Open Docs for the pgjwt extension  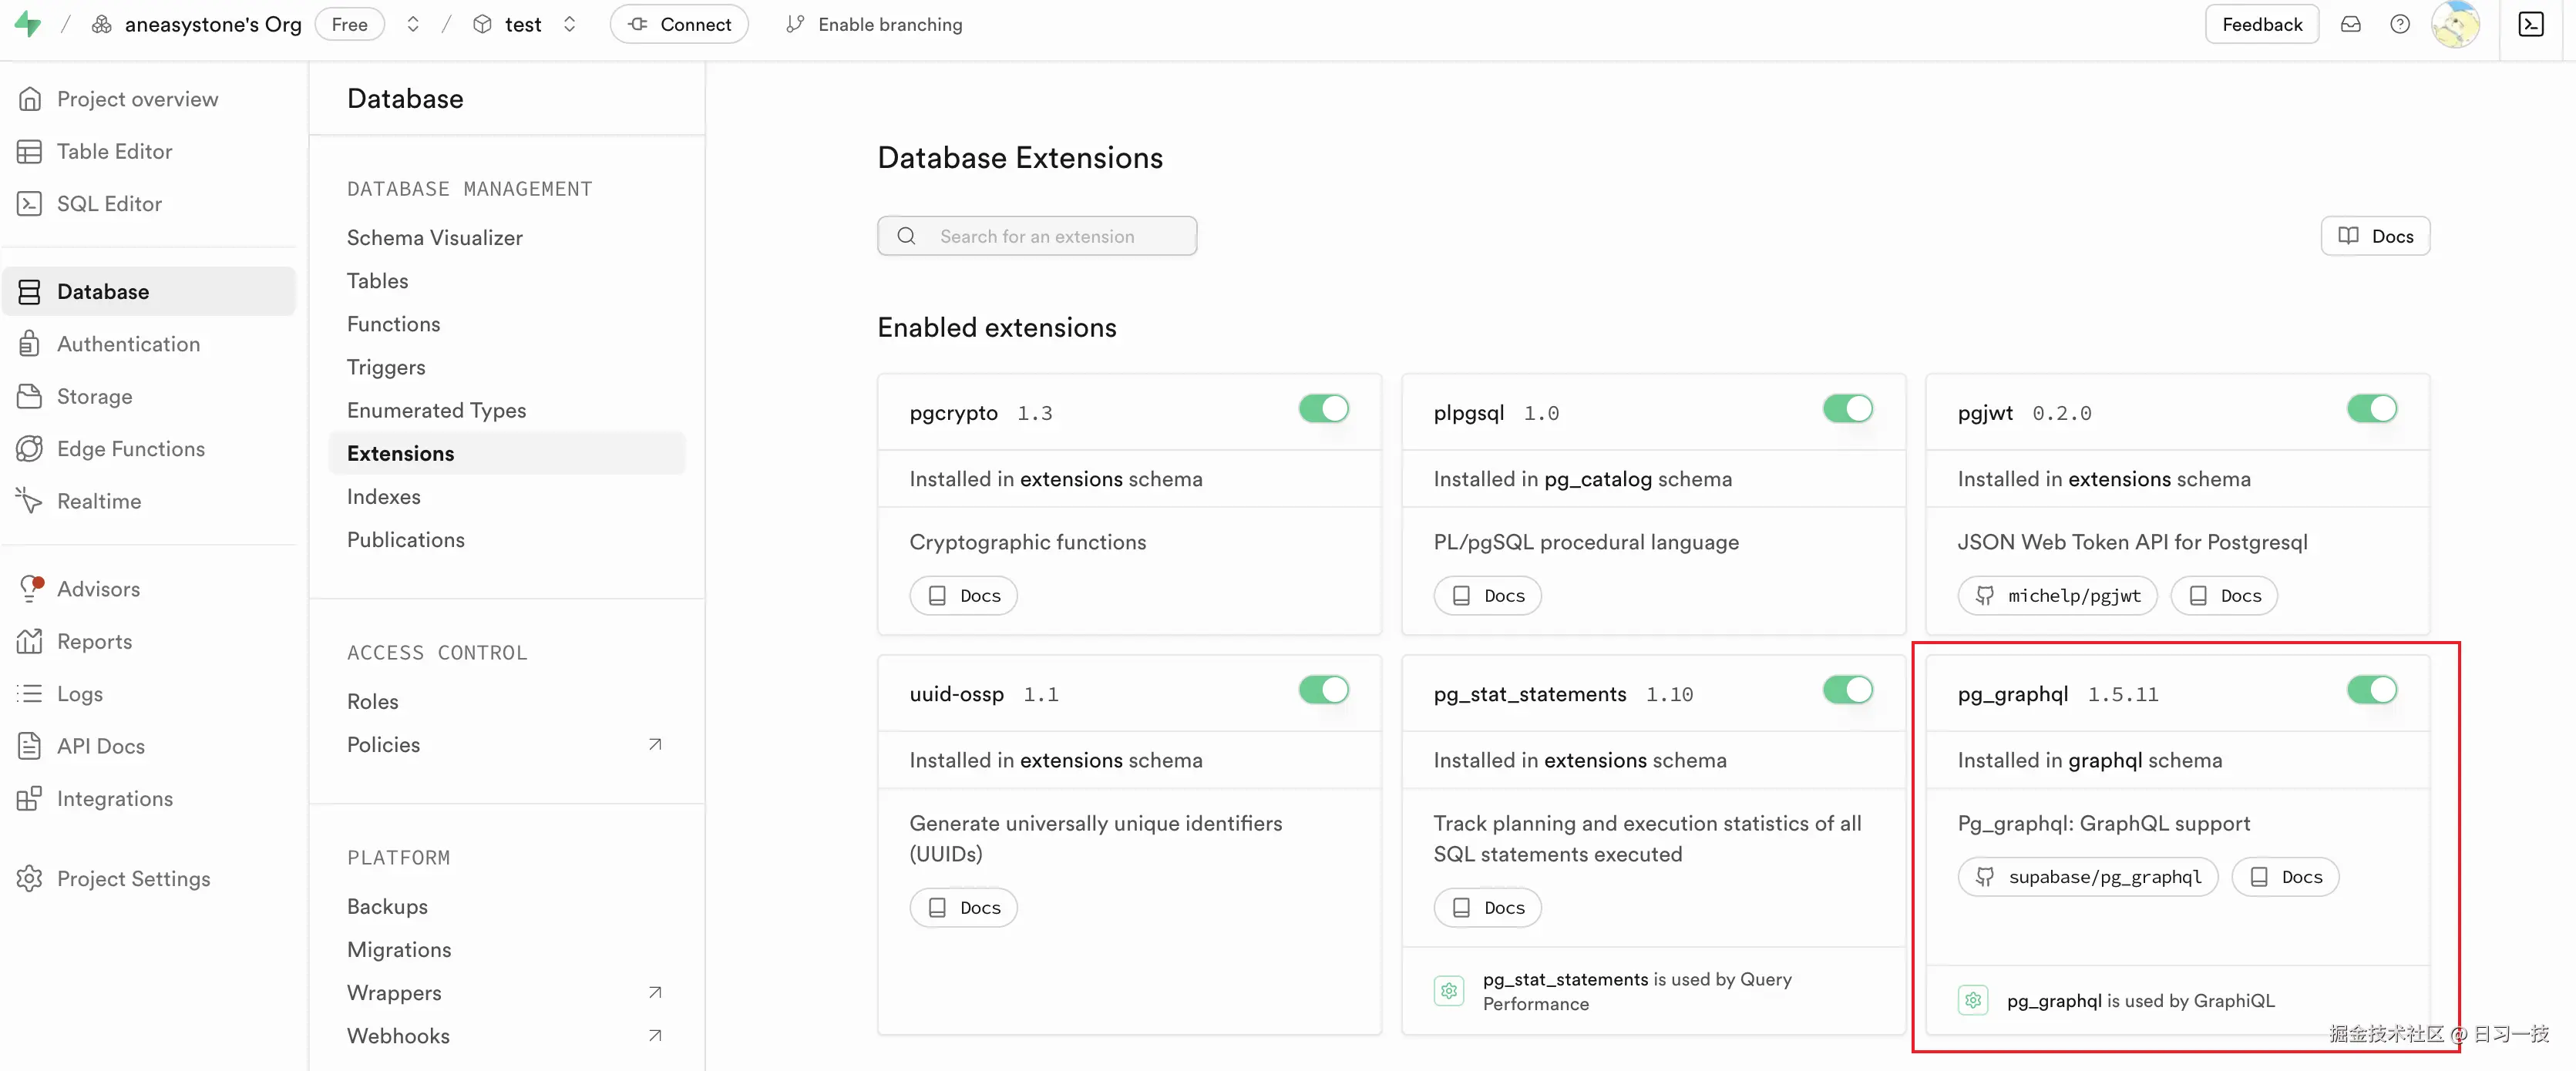(x=2224, y=595)
